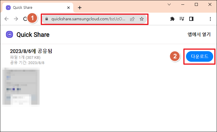This screenshot has width=217, height=132.
Task: Click the 앱에서 열기 link
Action: 199,34
